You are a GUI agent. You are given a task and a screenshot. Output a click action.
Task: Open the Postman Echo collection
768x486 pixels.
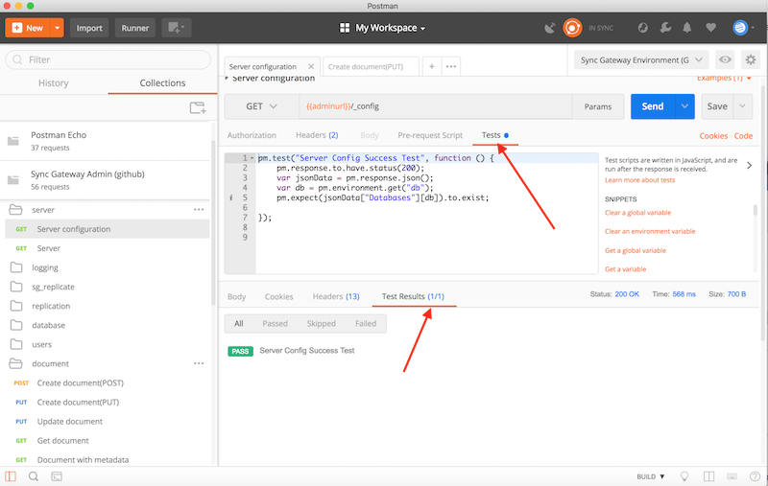pos(106,141)
